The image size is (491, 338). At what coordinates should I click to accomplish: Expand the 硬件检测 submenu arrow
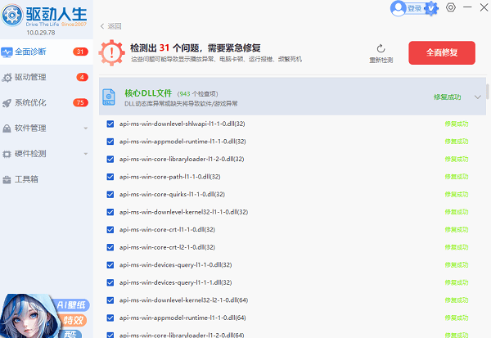click(x=85, y=154)
